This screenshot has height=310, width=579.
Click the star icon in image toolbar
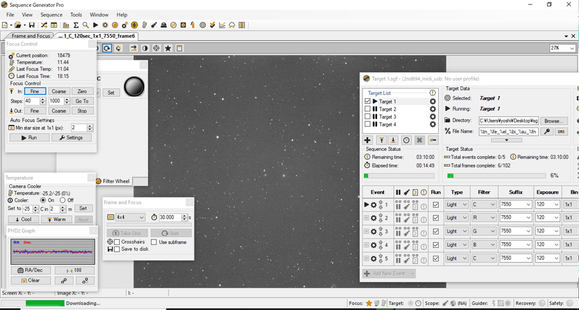167,49
